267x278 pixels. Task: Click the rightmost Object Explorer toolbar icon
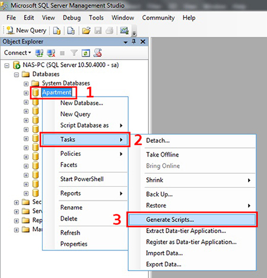[x=97, y=53]
